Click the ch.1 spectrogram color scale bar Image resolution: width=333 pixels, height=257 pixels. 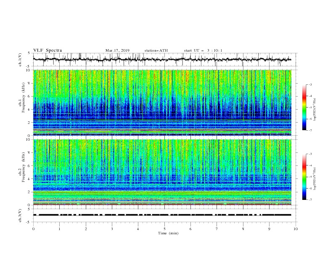coord(304,108)
